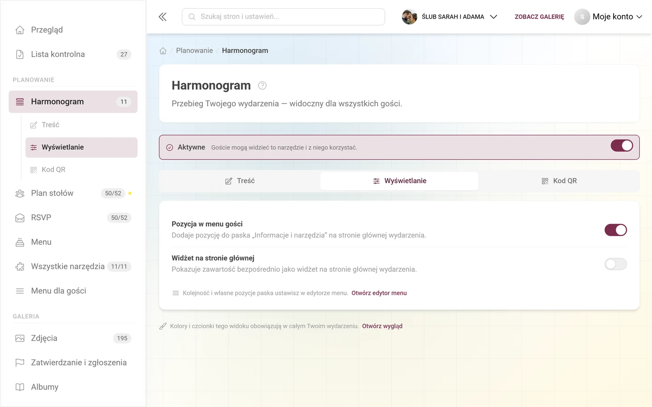Open help icon next to Harmonogram title

[262, 85]
